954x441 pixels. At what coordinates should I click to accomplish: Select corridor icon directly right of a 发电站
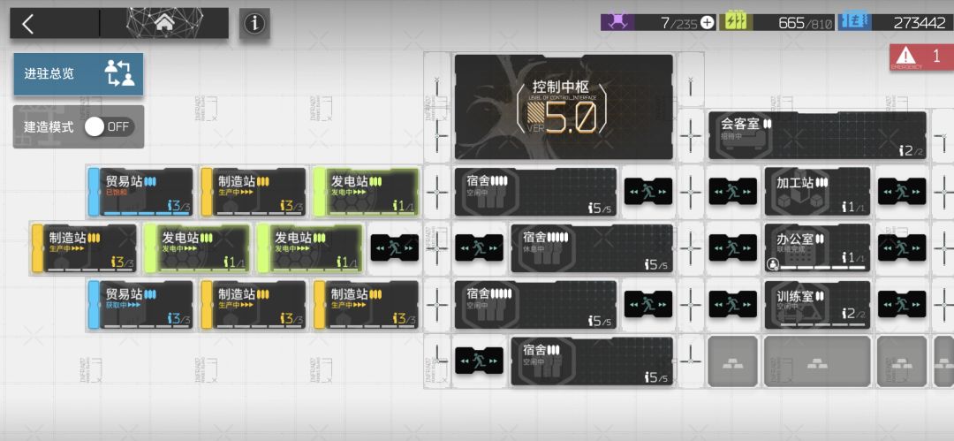coord(395,248)
